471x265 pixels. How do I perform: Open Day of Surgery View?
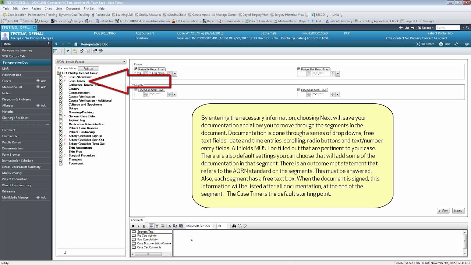(x=254, y=15)
